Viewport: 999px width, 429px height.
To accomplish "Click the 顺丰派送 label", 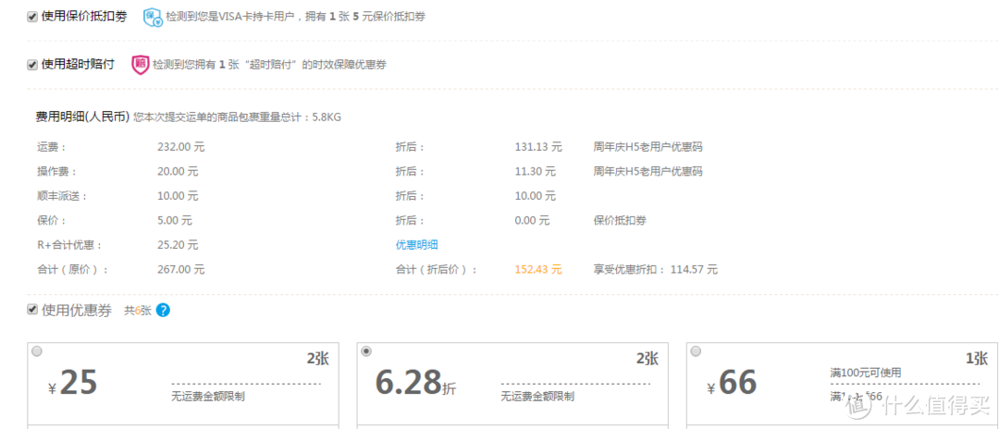I will [x=61, y=196].
